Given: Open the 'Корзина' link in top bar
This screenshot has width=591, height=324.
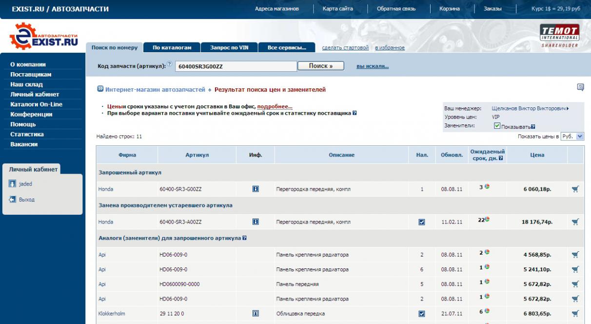Looking at the screenshot, I should click(449, 9).
